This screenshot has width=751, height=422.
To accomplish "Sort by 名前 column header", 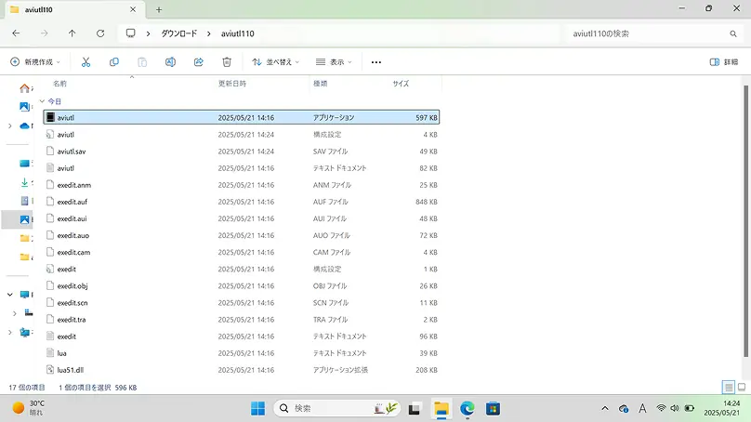I will 59,84.
